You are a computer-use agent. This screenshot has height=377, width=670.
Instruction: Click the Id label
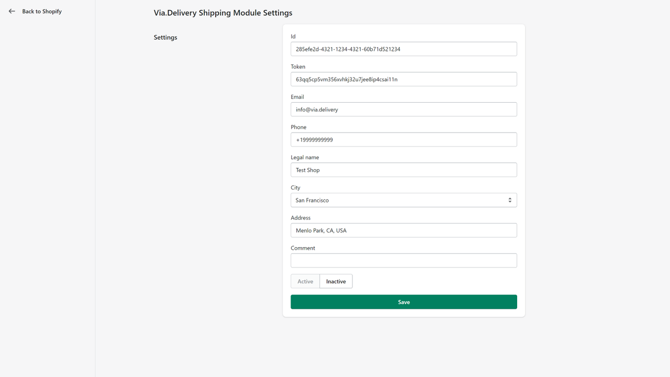[293, 37]
